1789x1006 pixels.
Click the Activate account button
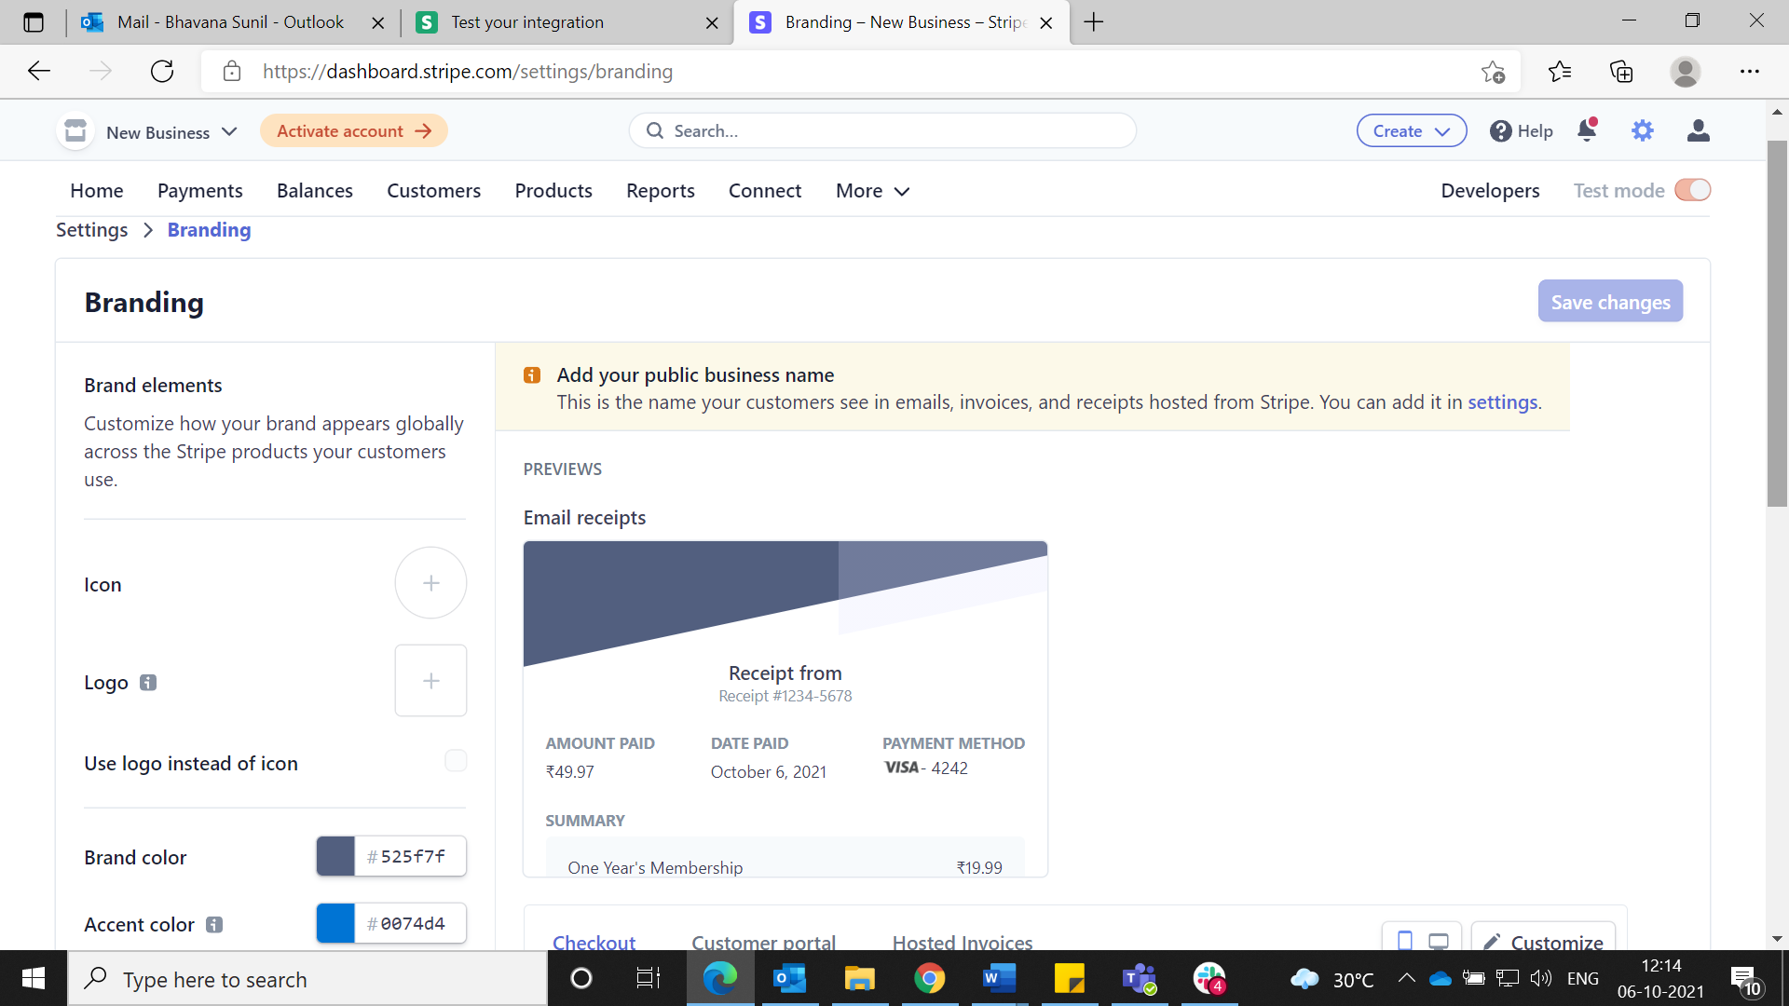354,130
